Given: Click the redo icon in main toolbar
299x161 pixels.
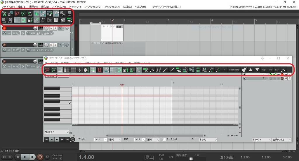Looking at the screenshot, I should pos(23,13).
